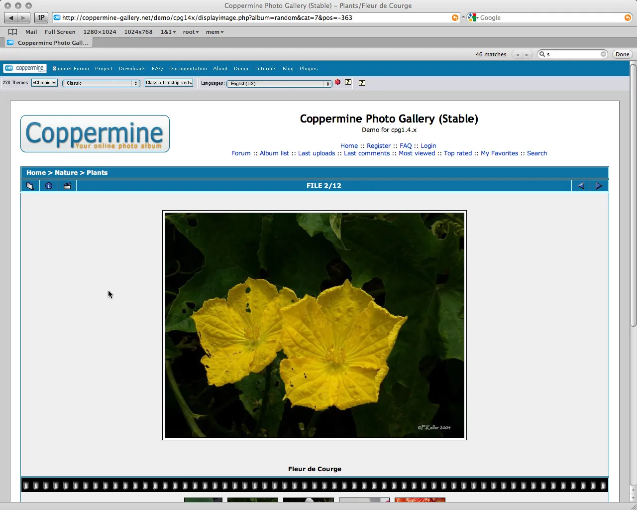Screen dimensions: 637x510
Task: Click the Coppermine logo banner
Action: pyautogui.click(x=95, y=134)
